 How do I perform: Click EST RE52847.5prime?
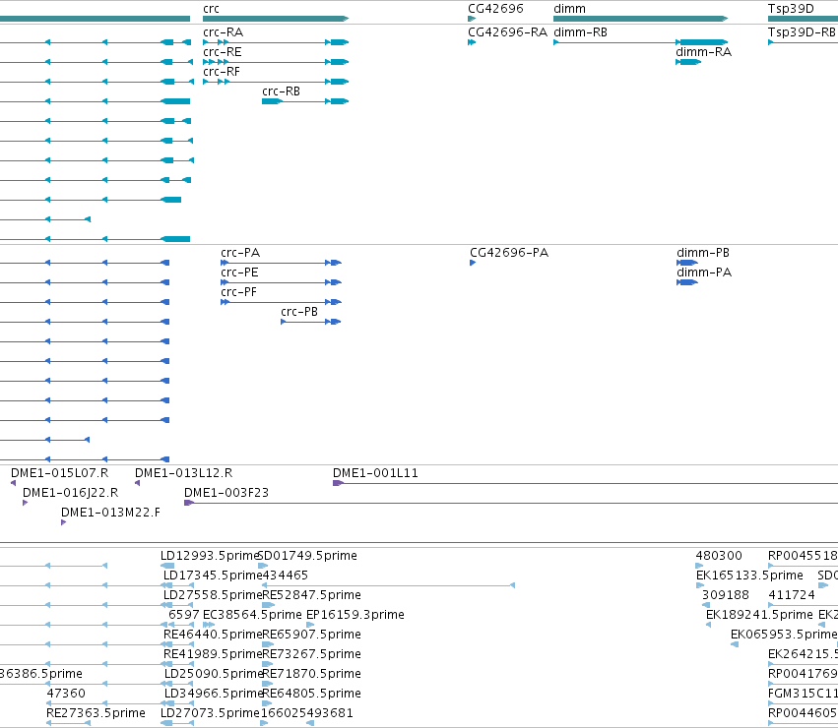point(311,595)
